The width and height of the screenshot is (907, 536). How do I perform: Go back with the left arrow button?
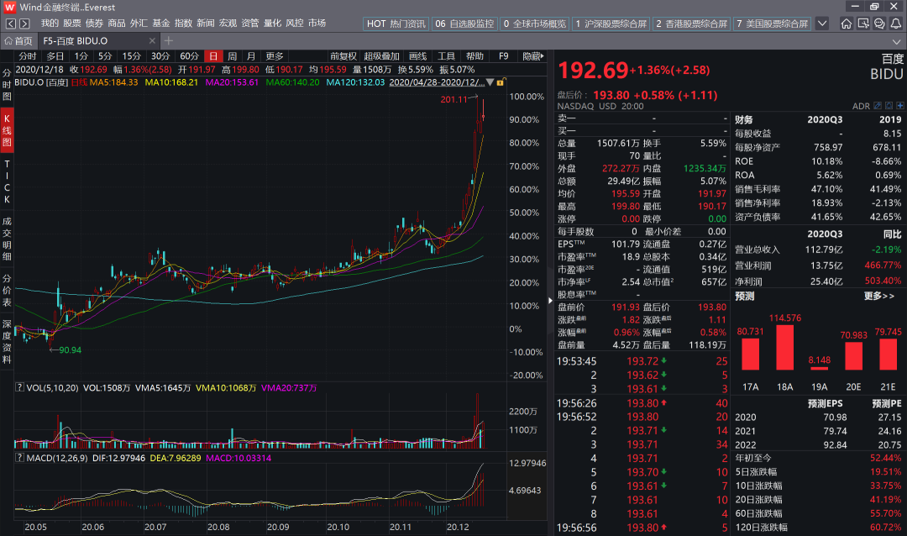point(10,24)
